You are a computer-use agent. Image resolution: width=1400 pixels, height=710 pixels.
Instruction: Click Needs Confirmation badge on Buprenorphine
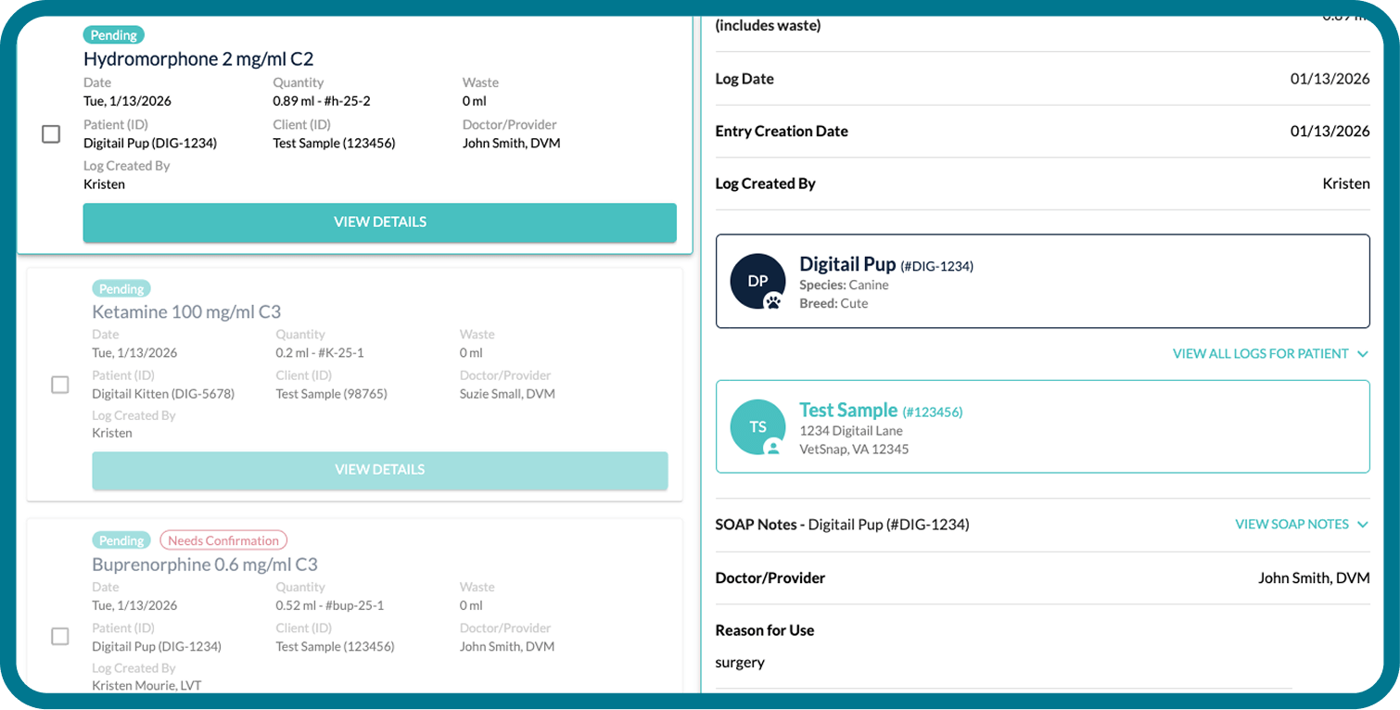point(223,540)
